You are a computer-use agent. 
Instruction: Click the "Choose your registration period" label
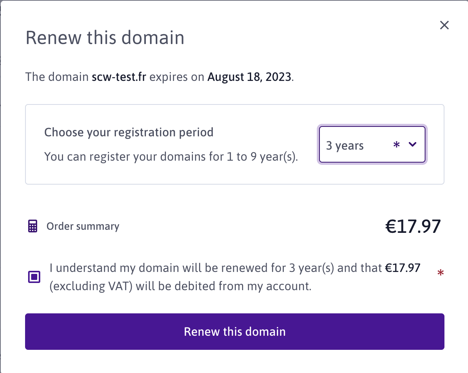pyautogui.click(x=129, y=132)
